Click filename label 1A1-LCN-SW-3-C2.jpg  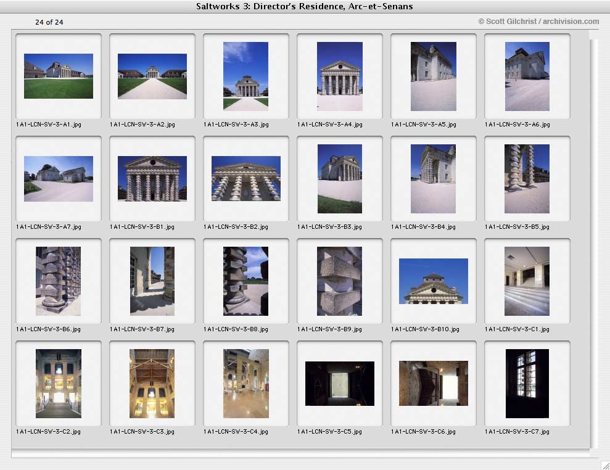tap(48, 432)
